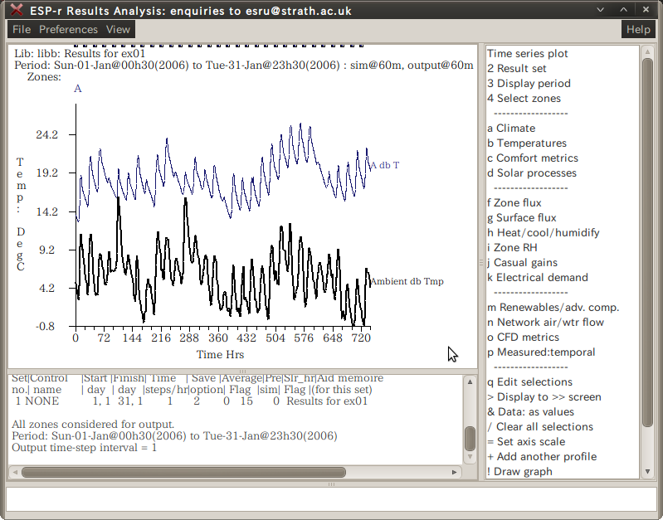
Task: Select 'f Zone flux' entry
Action: coord(514,203)
